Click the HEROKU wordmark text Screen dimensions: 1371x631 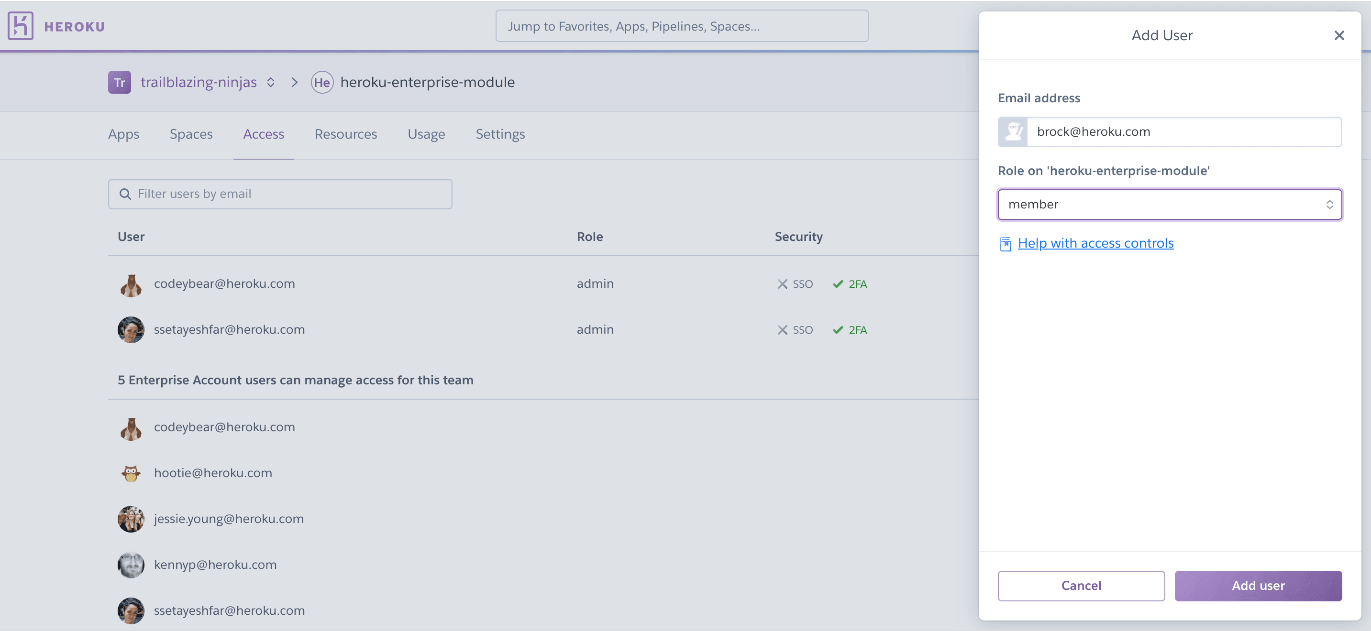pyautogui.click(x=75, y=27)
